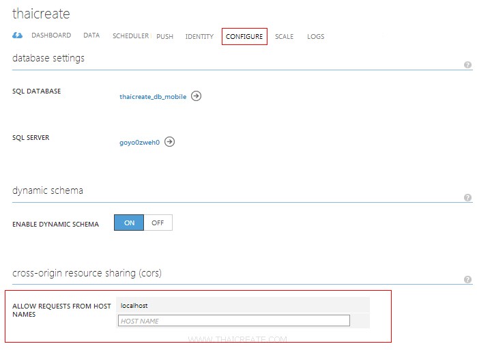Viewport: 477px width, 357px height.
Task: Click the mobile service cloud icon
Action: [17, 35]
